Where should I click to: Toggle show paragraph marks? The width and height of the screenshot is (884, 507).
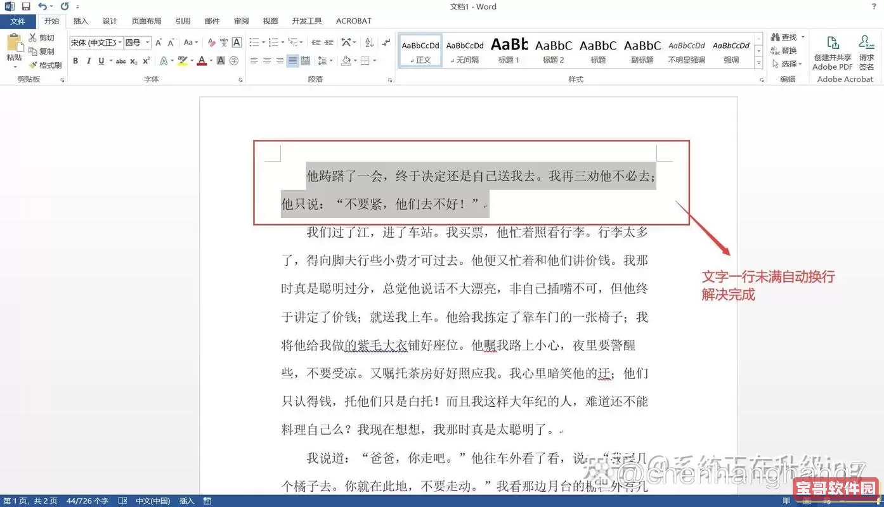[386, 42]
